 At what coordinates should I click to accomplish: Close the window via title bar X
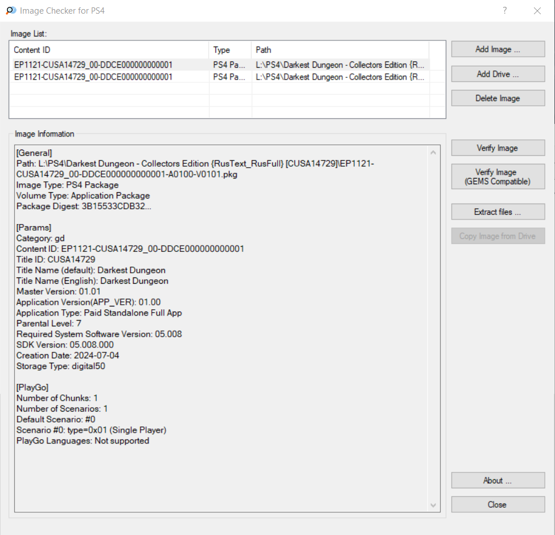click(x=537, y=11)
